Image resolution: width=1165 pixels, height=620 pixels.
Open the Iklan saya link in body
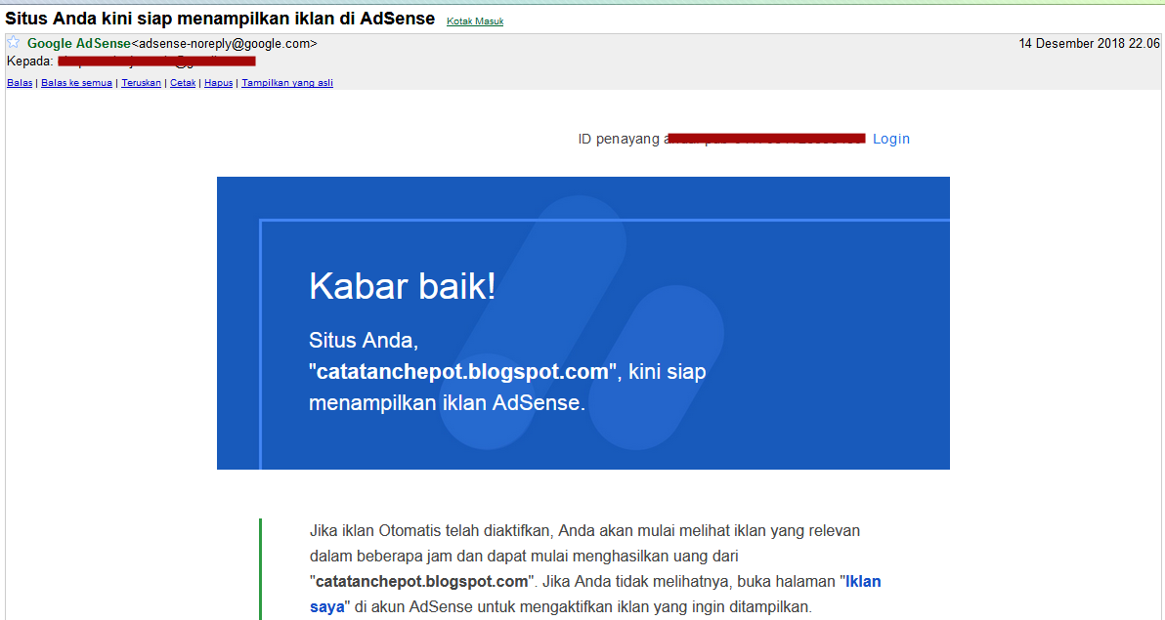tap(595, 594)
